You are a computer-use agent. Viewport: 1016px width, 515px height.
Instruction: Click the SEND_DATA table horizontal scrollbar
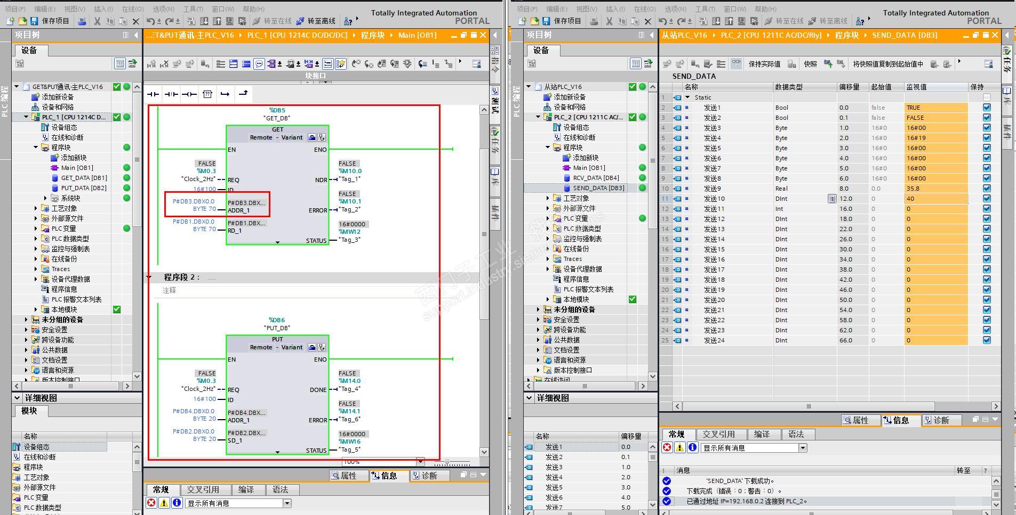809,406
